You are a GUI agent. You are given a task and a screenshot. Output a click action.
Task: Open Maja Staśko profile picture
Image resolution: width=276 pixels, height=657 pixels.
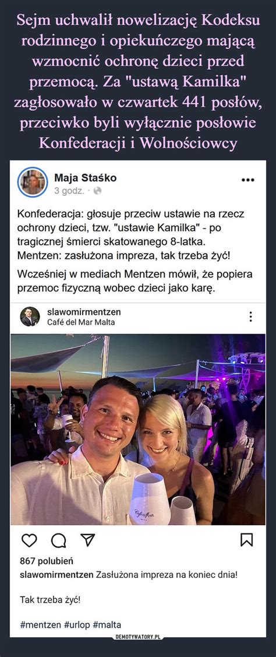(33, 182)
